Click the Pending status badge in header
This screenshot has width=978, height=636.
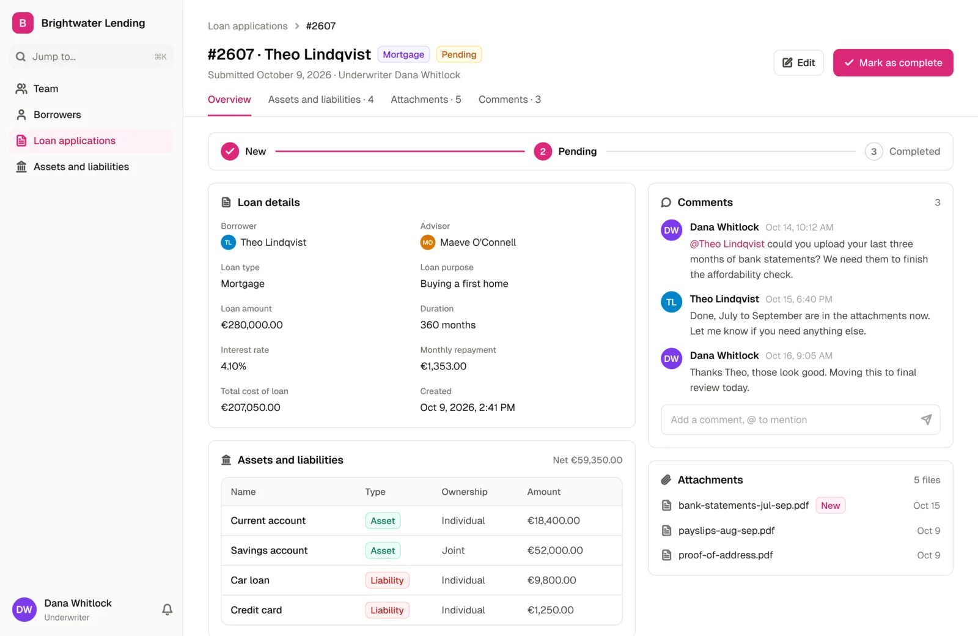tap(458, 54)
